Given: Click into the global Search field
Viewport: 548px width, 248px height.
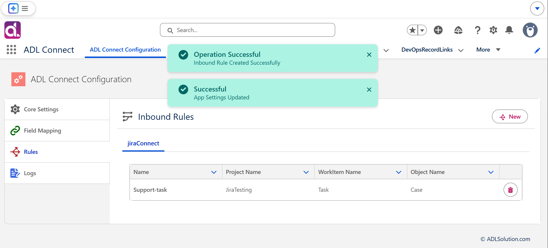Looking at the screenshot, I should (247, 30).
